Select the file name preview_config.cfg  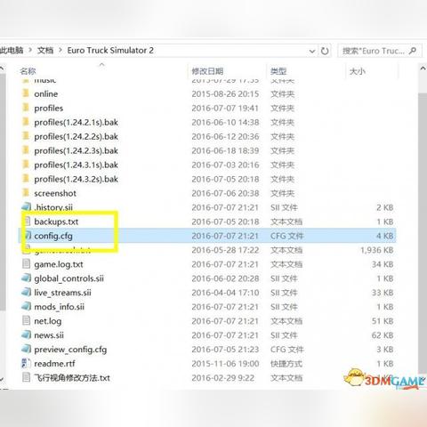[x=70, y=350]
